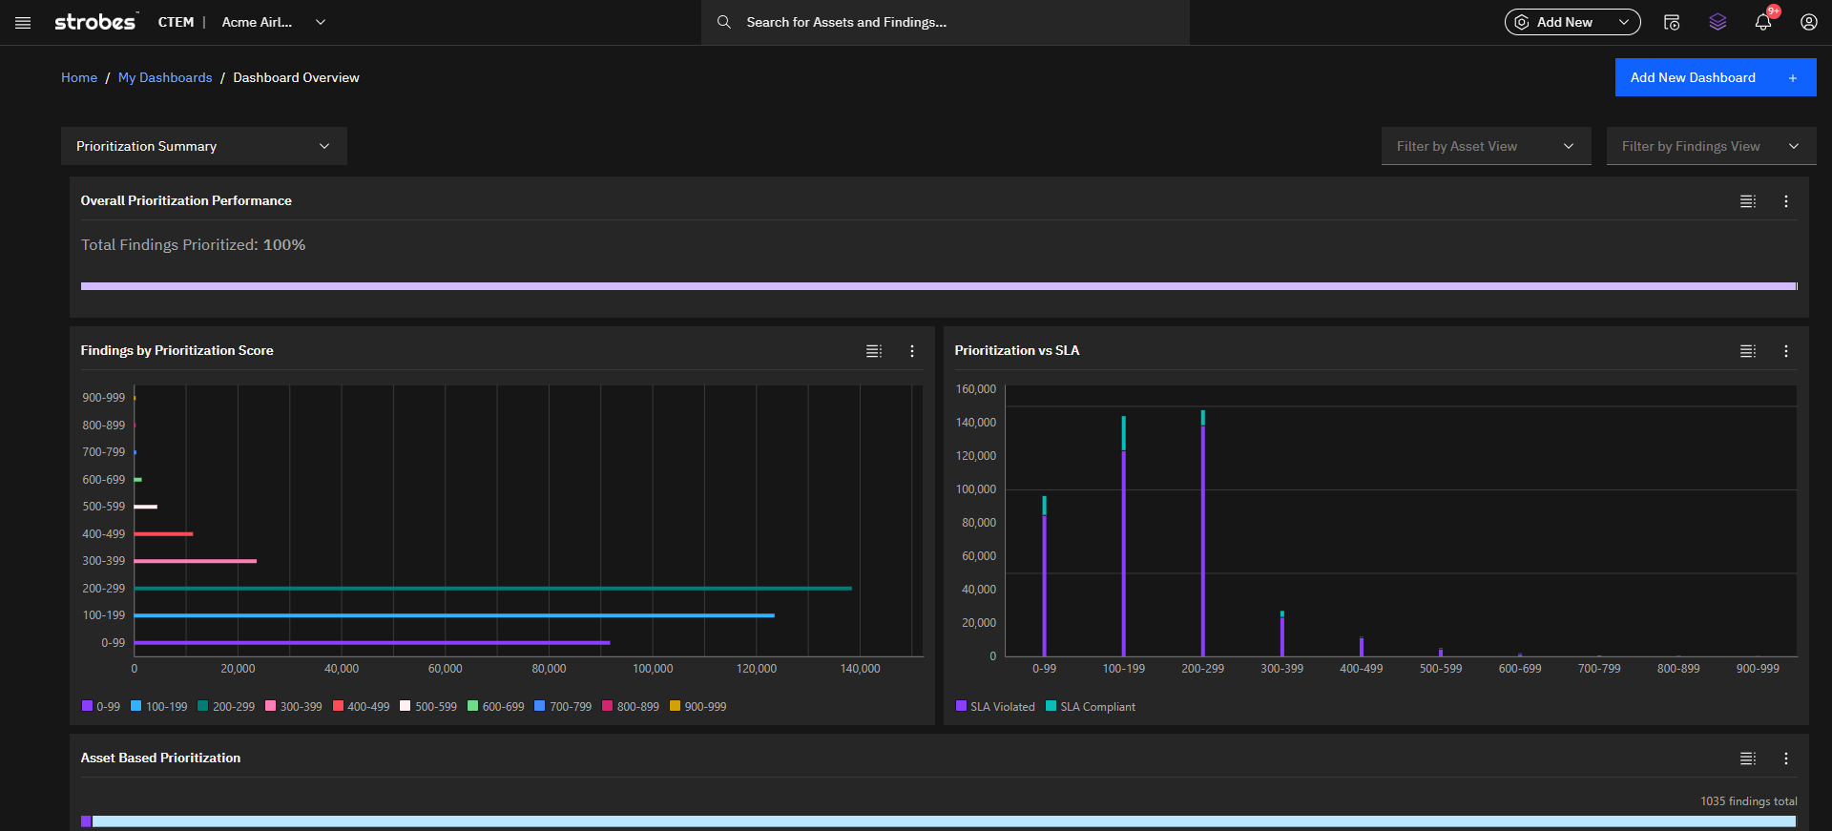Open the purple layers icon in header

click(1717, 22)
